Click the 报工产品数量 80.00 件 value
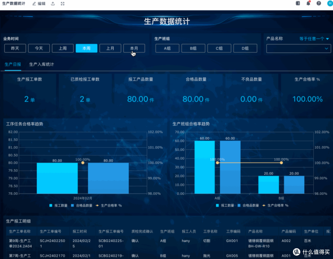This screenshot has height=259, width=333. (x=141, y=99)
